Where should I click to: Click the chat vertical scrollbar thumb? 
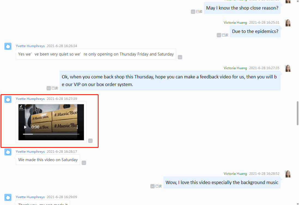tap(297, 113)
